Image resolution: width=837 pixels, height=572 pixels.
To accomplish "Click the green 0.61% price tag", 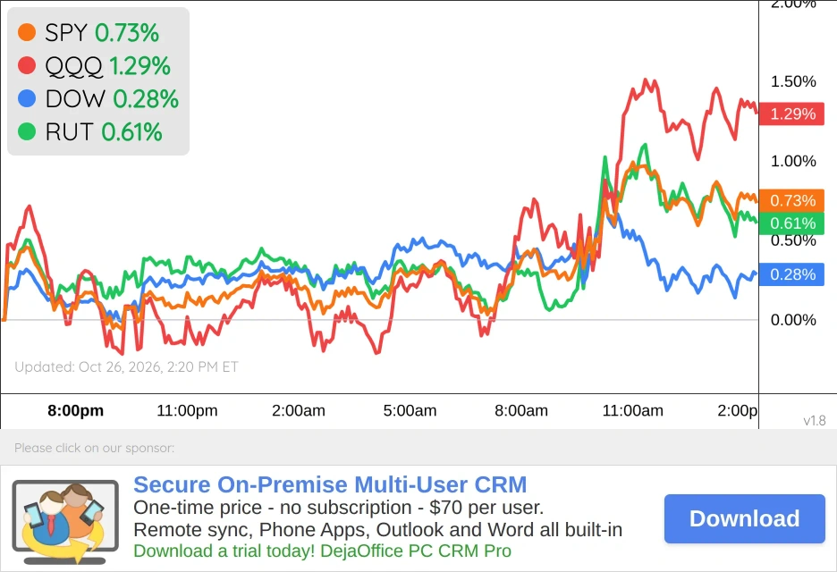I will 791,223.
